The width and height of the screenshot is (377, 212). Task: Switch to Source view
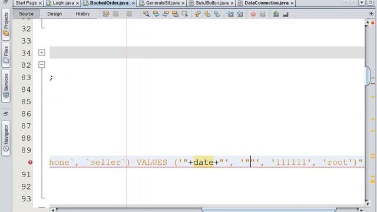click(x=26, y=14)
